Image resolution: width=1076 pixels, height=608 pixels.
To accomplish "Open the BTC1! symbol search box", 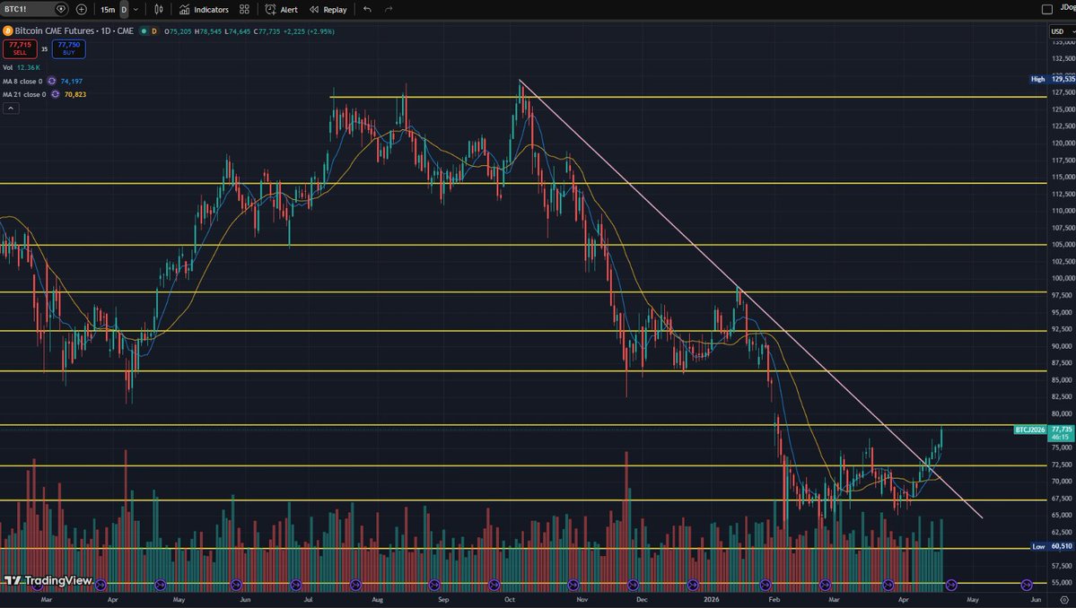I will point(28,9).
